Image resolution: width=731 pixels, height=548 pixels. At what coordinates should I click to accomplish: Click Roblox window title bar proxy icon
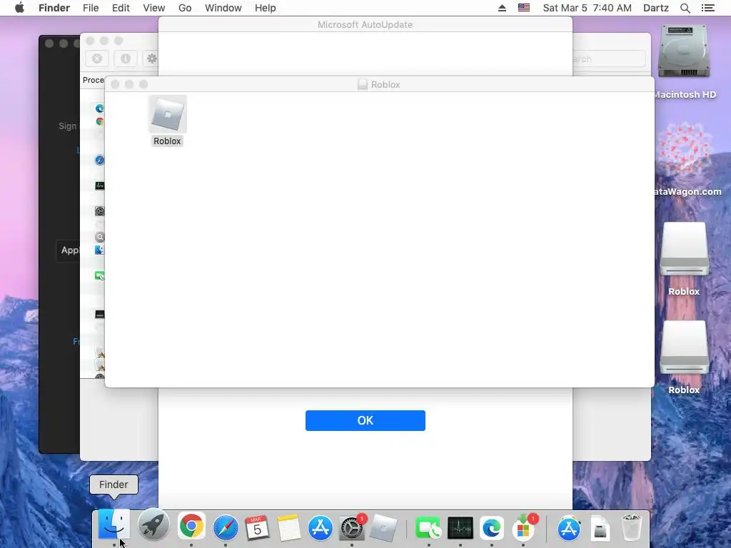362,84
